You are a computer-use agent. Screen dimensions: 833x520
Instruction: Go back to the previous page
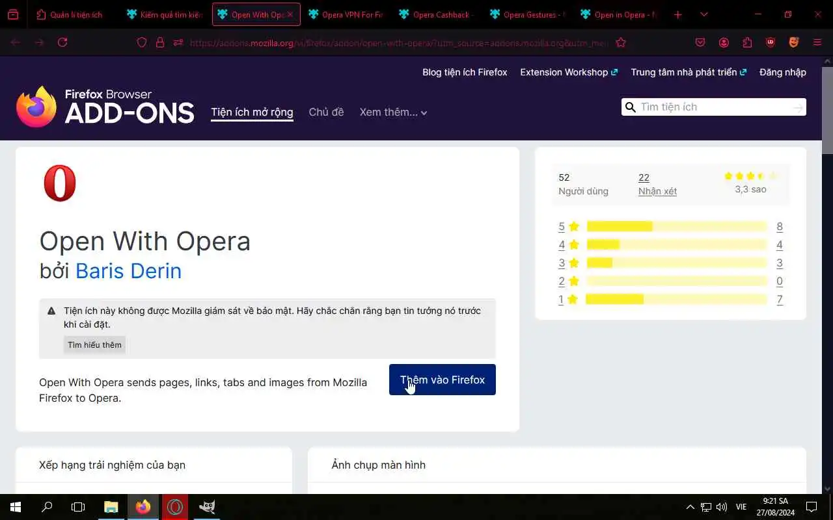(16, 42)
